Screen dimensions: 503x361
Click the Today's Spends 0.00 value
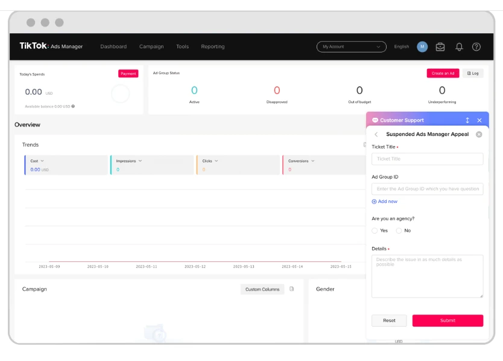pos(33,92)
